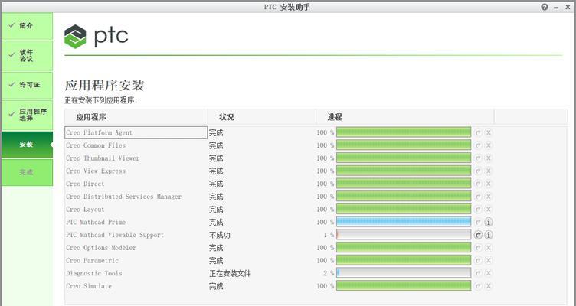The height and width of the screenshot is (306, 576).
Task: Select the Creo Options Modeler row name
Action: point(101,248)
